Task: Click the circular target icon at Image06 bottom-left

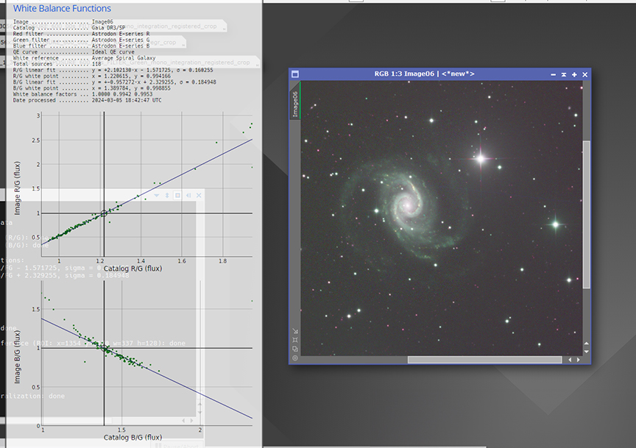Action: 295,358
